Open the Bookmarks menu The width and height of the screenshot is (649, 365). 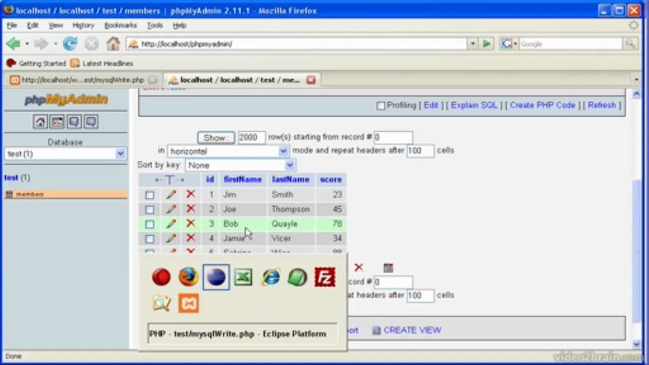pyautogui.click(x=120, y=25)
